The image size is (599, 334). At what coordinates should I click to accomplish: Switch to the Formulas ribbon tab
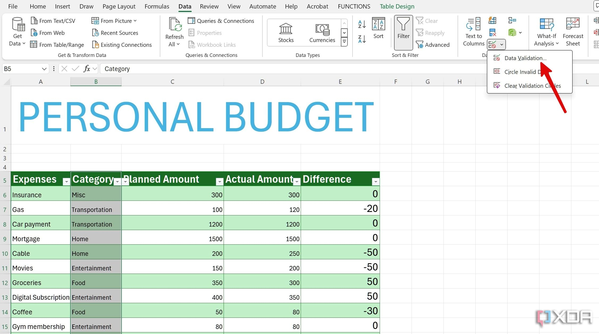click(157, 6)
